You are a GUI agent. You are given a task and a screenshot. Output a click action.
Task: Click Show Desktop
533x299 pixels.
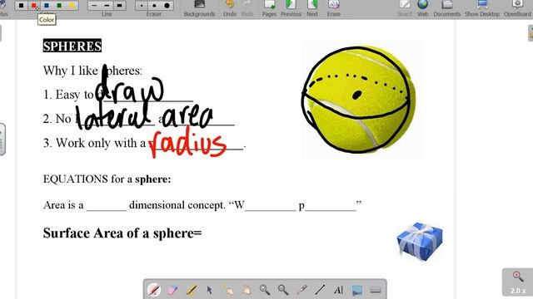[x=482, y=8]
